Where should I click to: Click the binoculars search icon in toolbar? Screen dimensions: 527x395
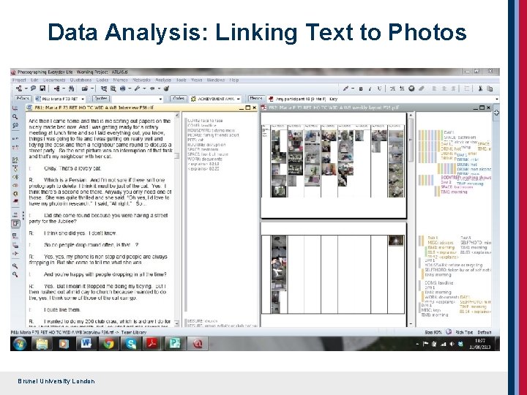click(71, 89)
